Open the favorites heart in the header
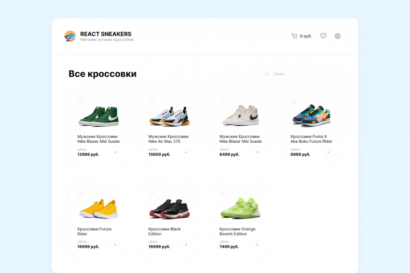 (x=323, y=36)
